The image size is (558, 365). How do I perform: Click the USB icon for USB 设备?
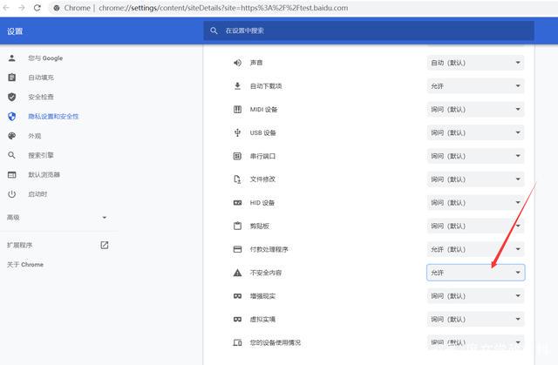click(x=237, y=132)
